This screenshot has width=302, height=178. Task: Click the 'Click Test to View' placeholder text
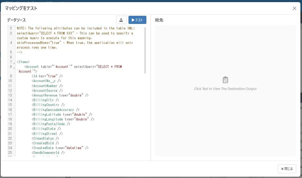(x=225, y=89)
